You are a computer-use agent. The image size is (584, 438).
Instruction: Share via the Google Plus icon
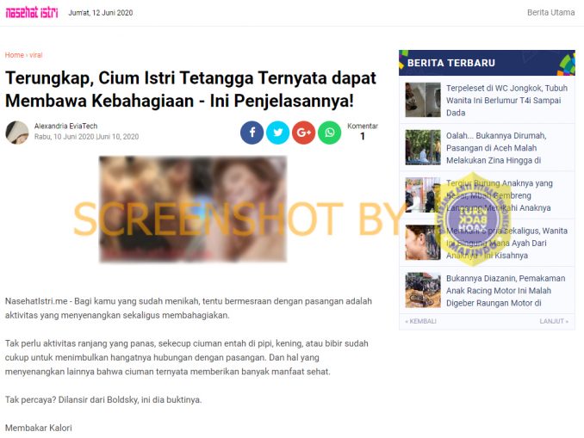coord(303,133)
